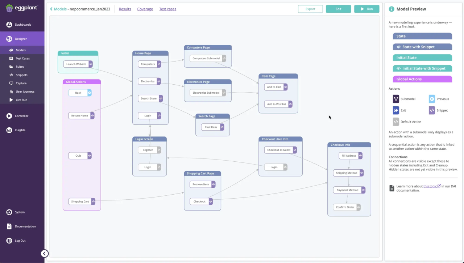Click the snippet icon on Add to Wishlist

tap(290, 104)
